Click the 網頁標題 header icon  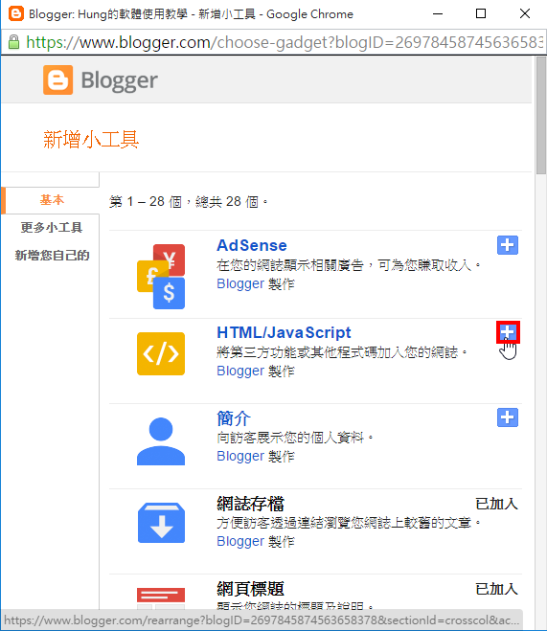tap(161, 598)
